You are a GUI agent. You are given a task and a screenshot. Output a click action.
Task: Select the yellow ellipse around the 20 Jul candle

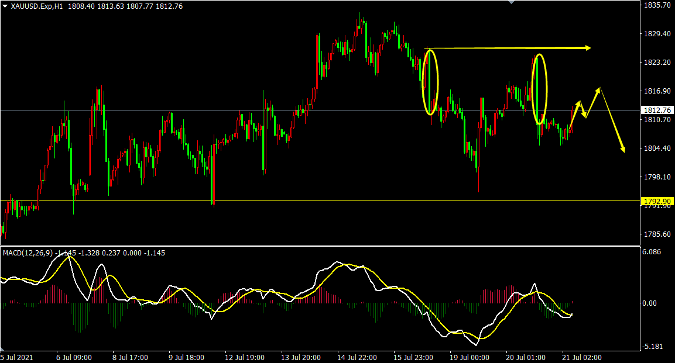click(539, 89)
